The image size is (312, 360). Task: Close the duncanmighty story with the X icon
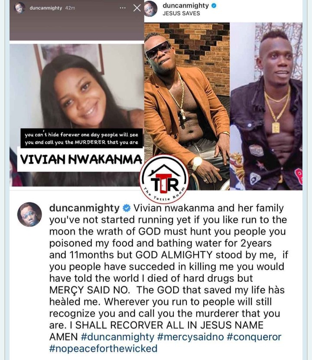(137, 8)
